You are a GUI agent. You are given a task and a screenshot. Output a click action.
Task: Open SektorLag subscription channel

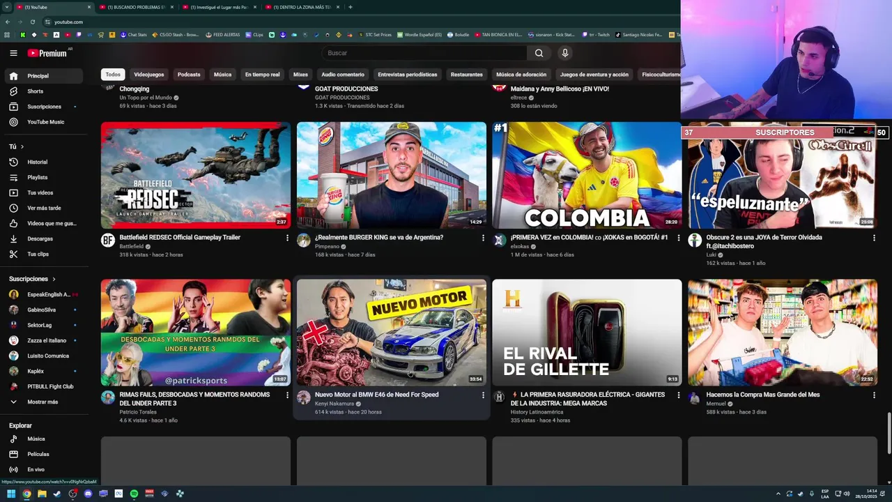(x=44, y=325)
